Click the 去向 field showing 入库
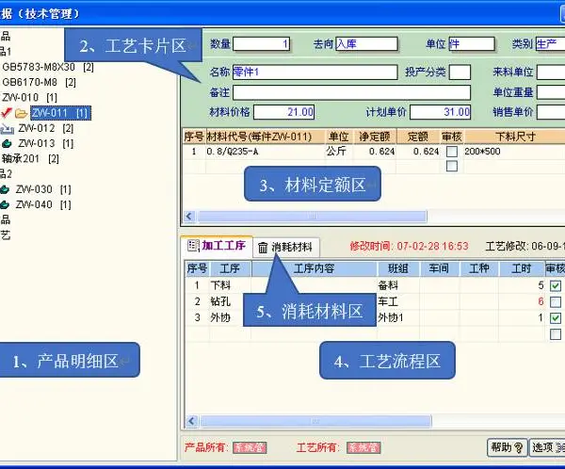Viewport: 565px width, 469px height. pyautogui.click(x=366, y=44)
